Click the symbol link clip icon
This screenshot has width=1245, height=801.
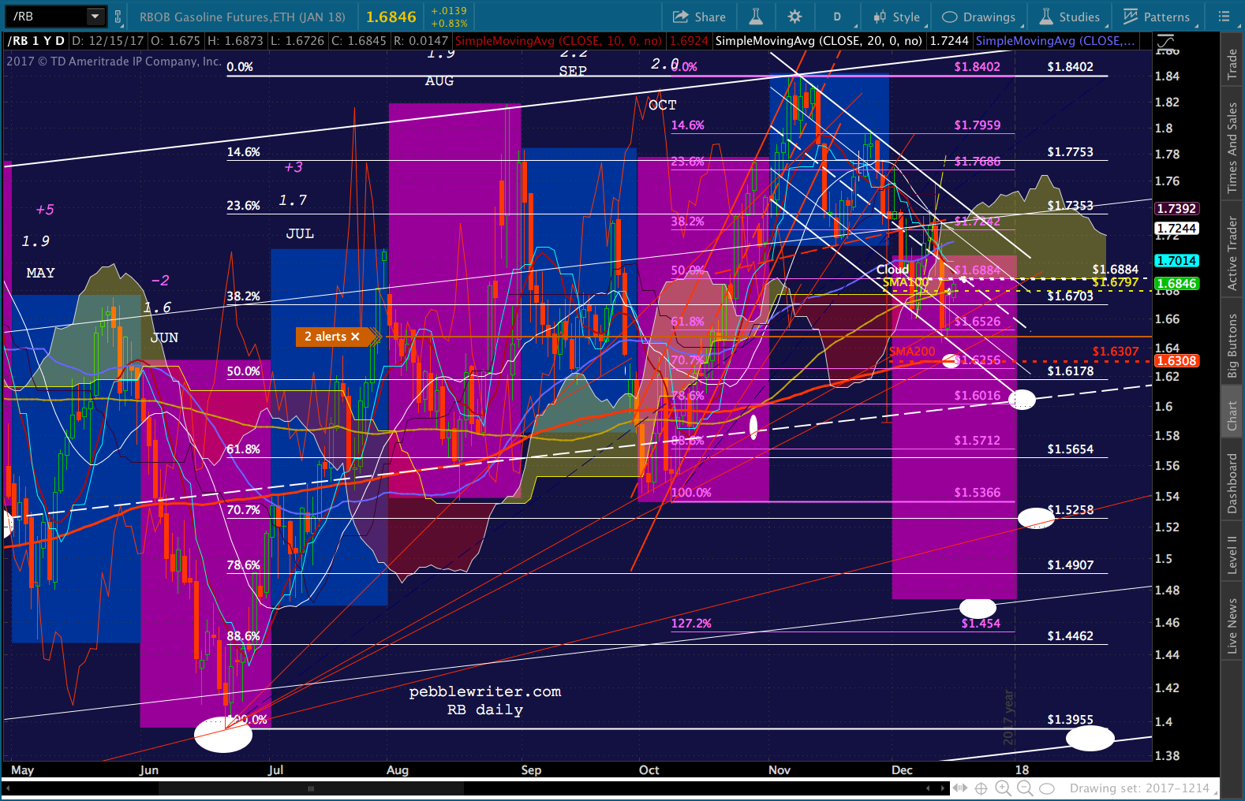(x=118, y=17)
